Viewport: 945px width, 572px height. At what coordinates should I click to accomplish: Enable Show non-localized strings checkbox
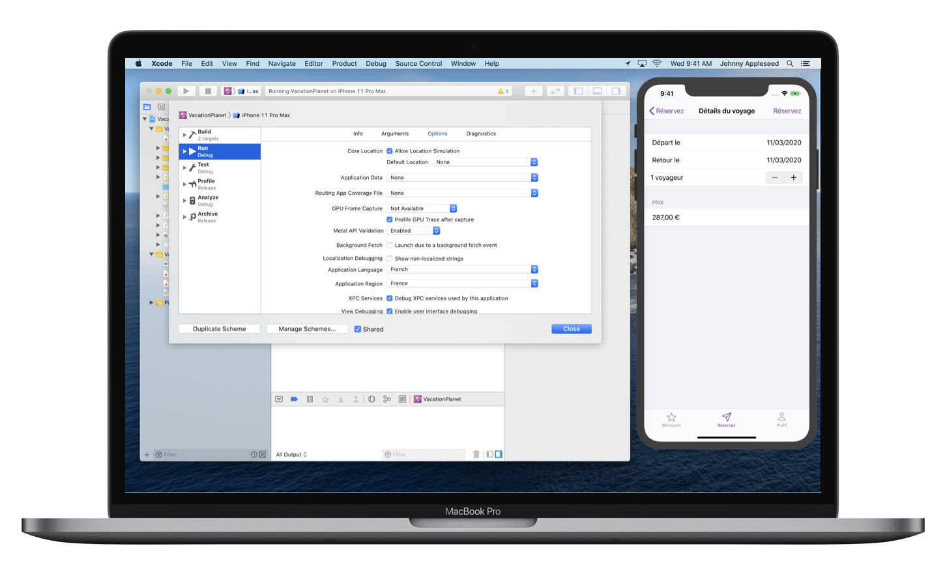tap(390, 259)
